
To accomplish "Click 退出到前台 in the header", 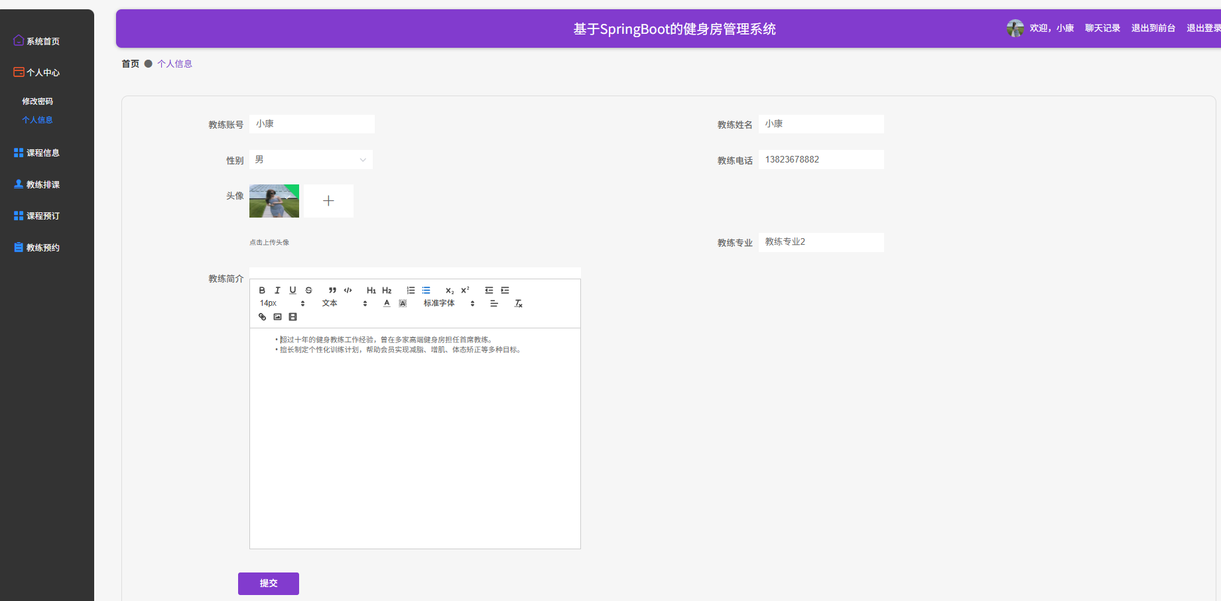I will pyautogui.click(x=1153, y=28).
